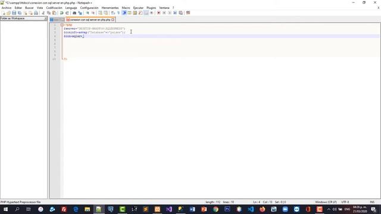Open Find with the binoculars icon
The width and height of the screenshot is (381, 214).
[x=74, y=13]
